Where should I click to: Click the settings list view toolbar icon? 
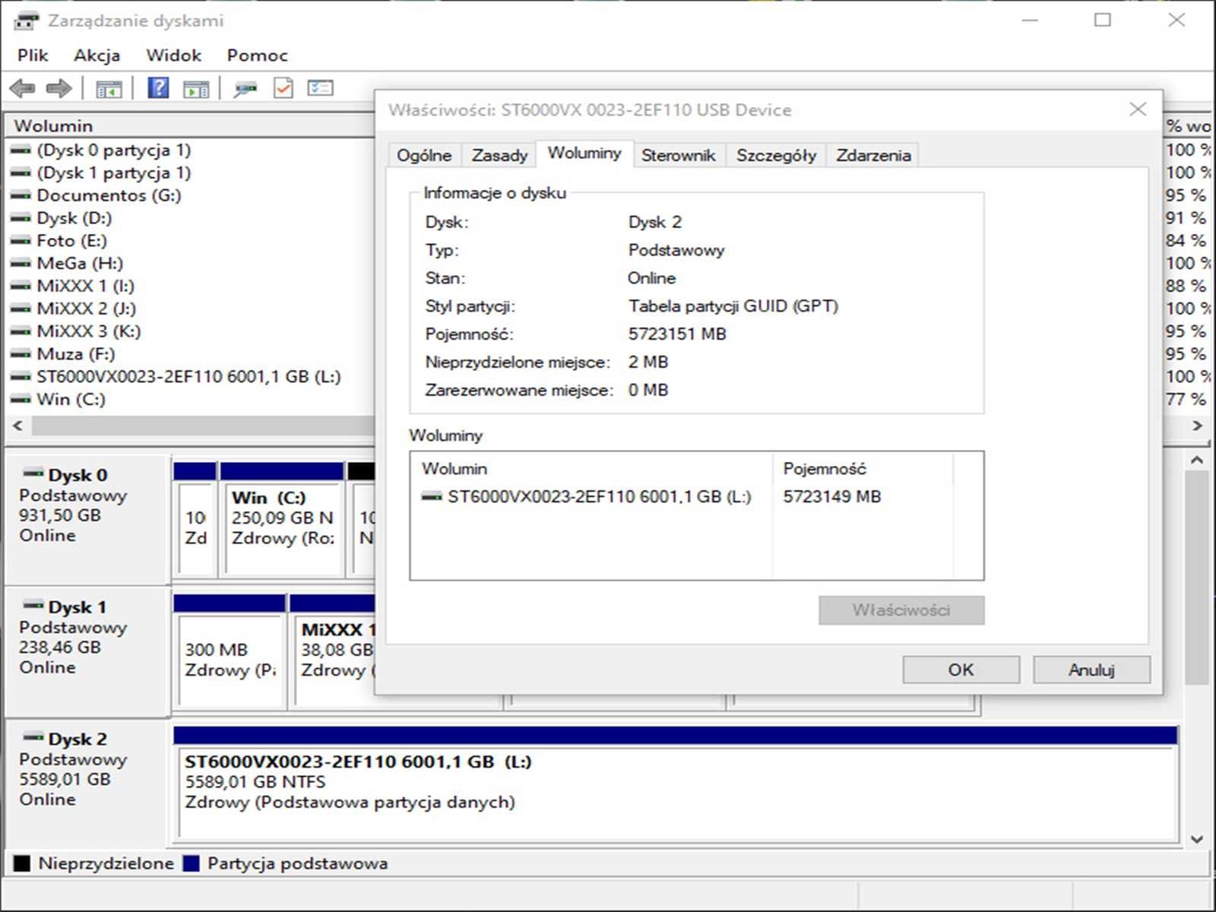pos(320,88)
